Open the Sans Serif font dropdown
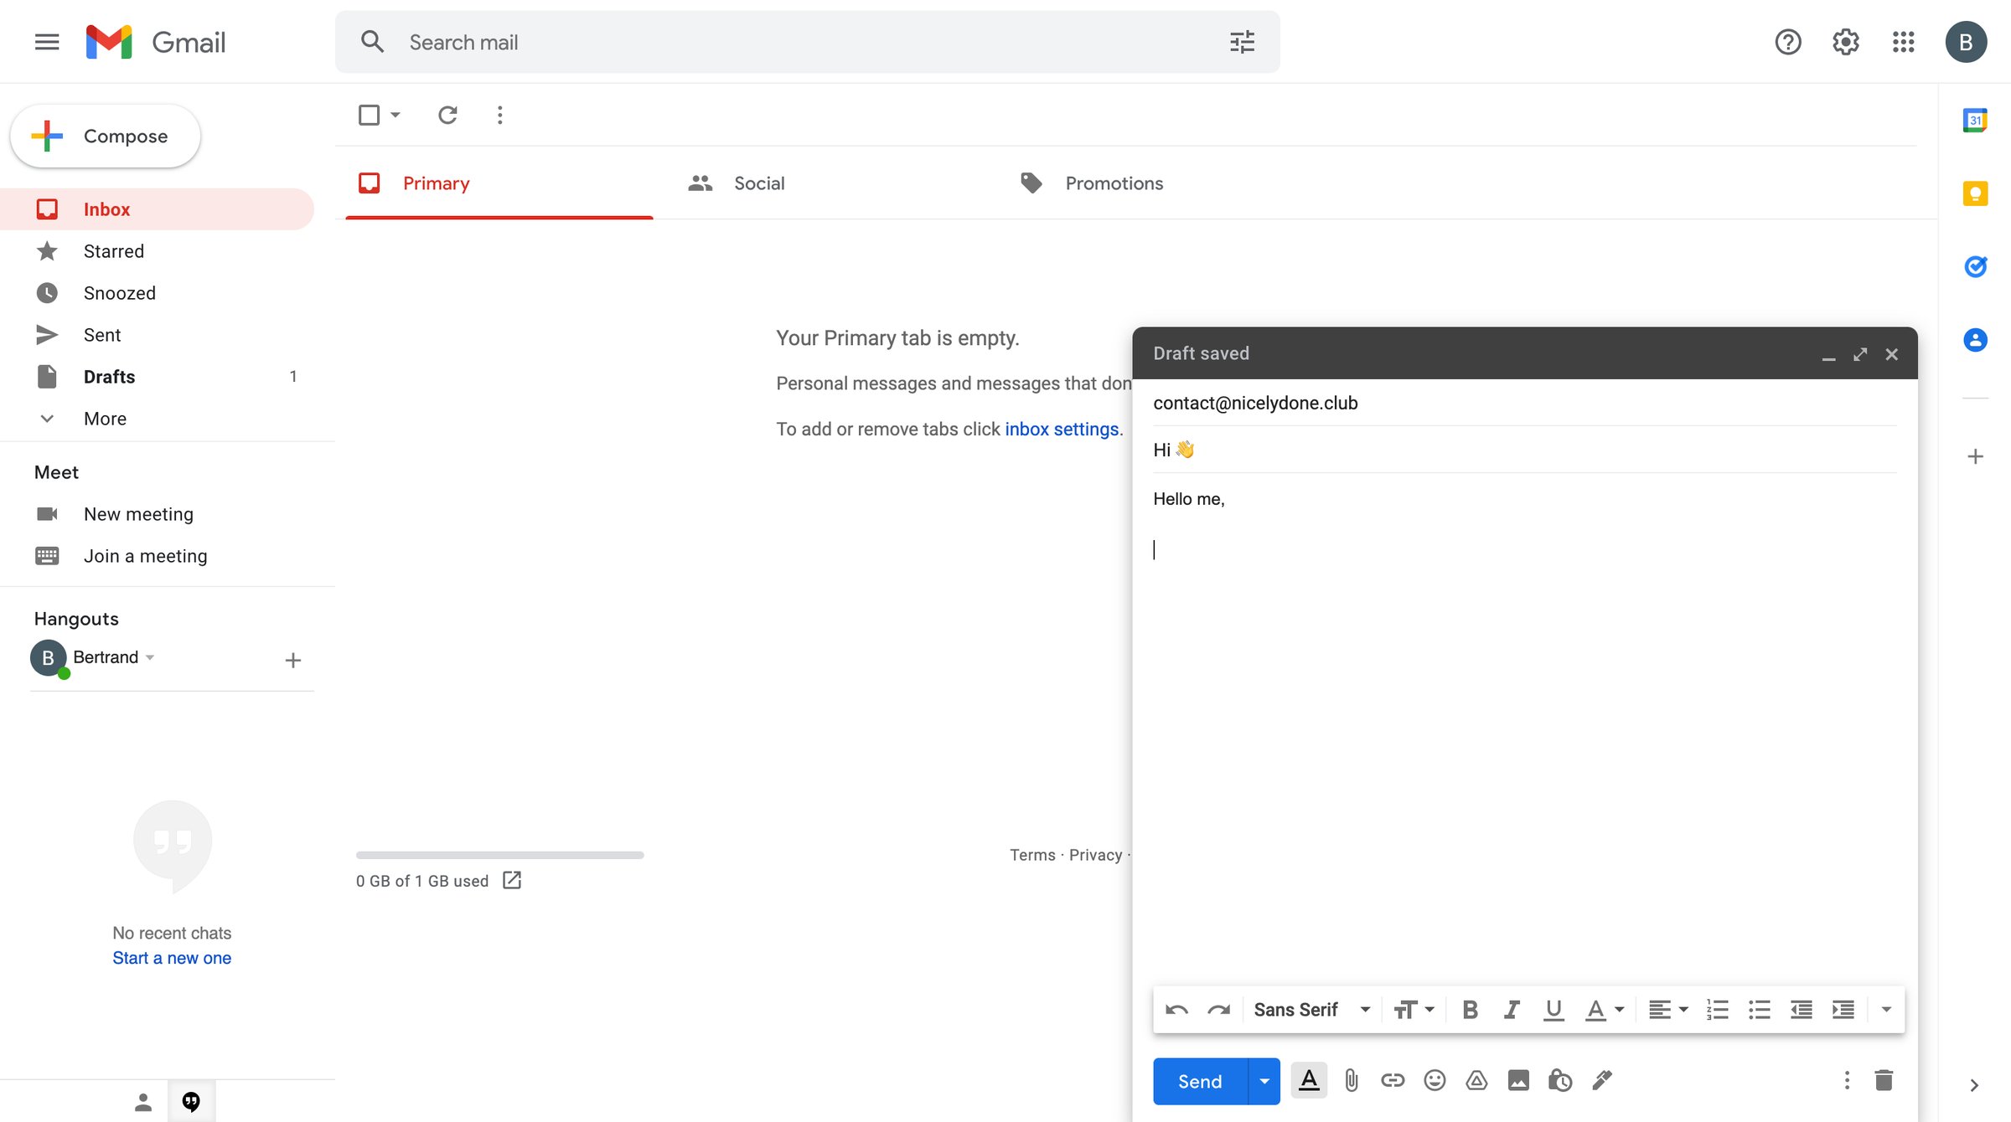 click(x=1312, y=1010)
